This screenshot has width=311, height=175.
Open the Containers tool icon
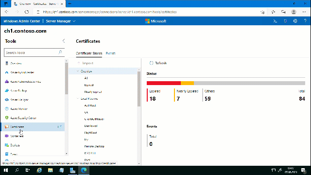tap(7, 136)
